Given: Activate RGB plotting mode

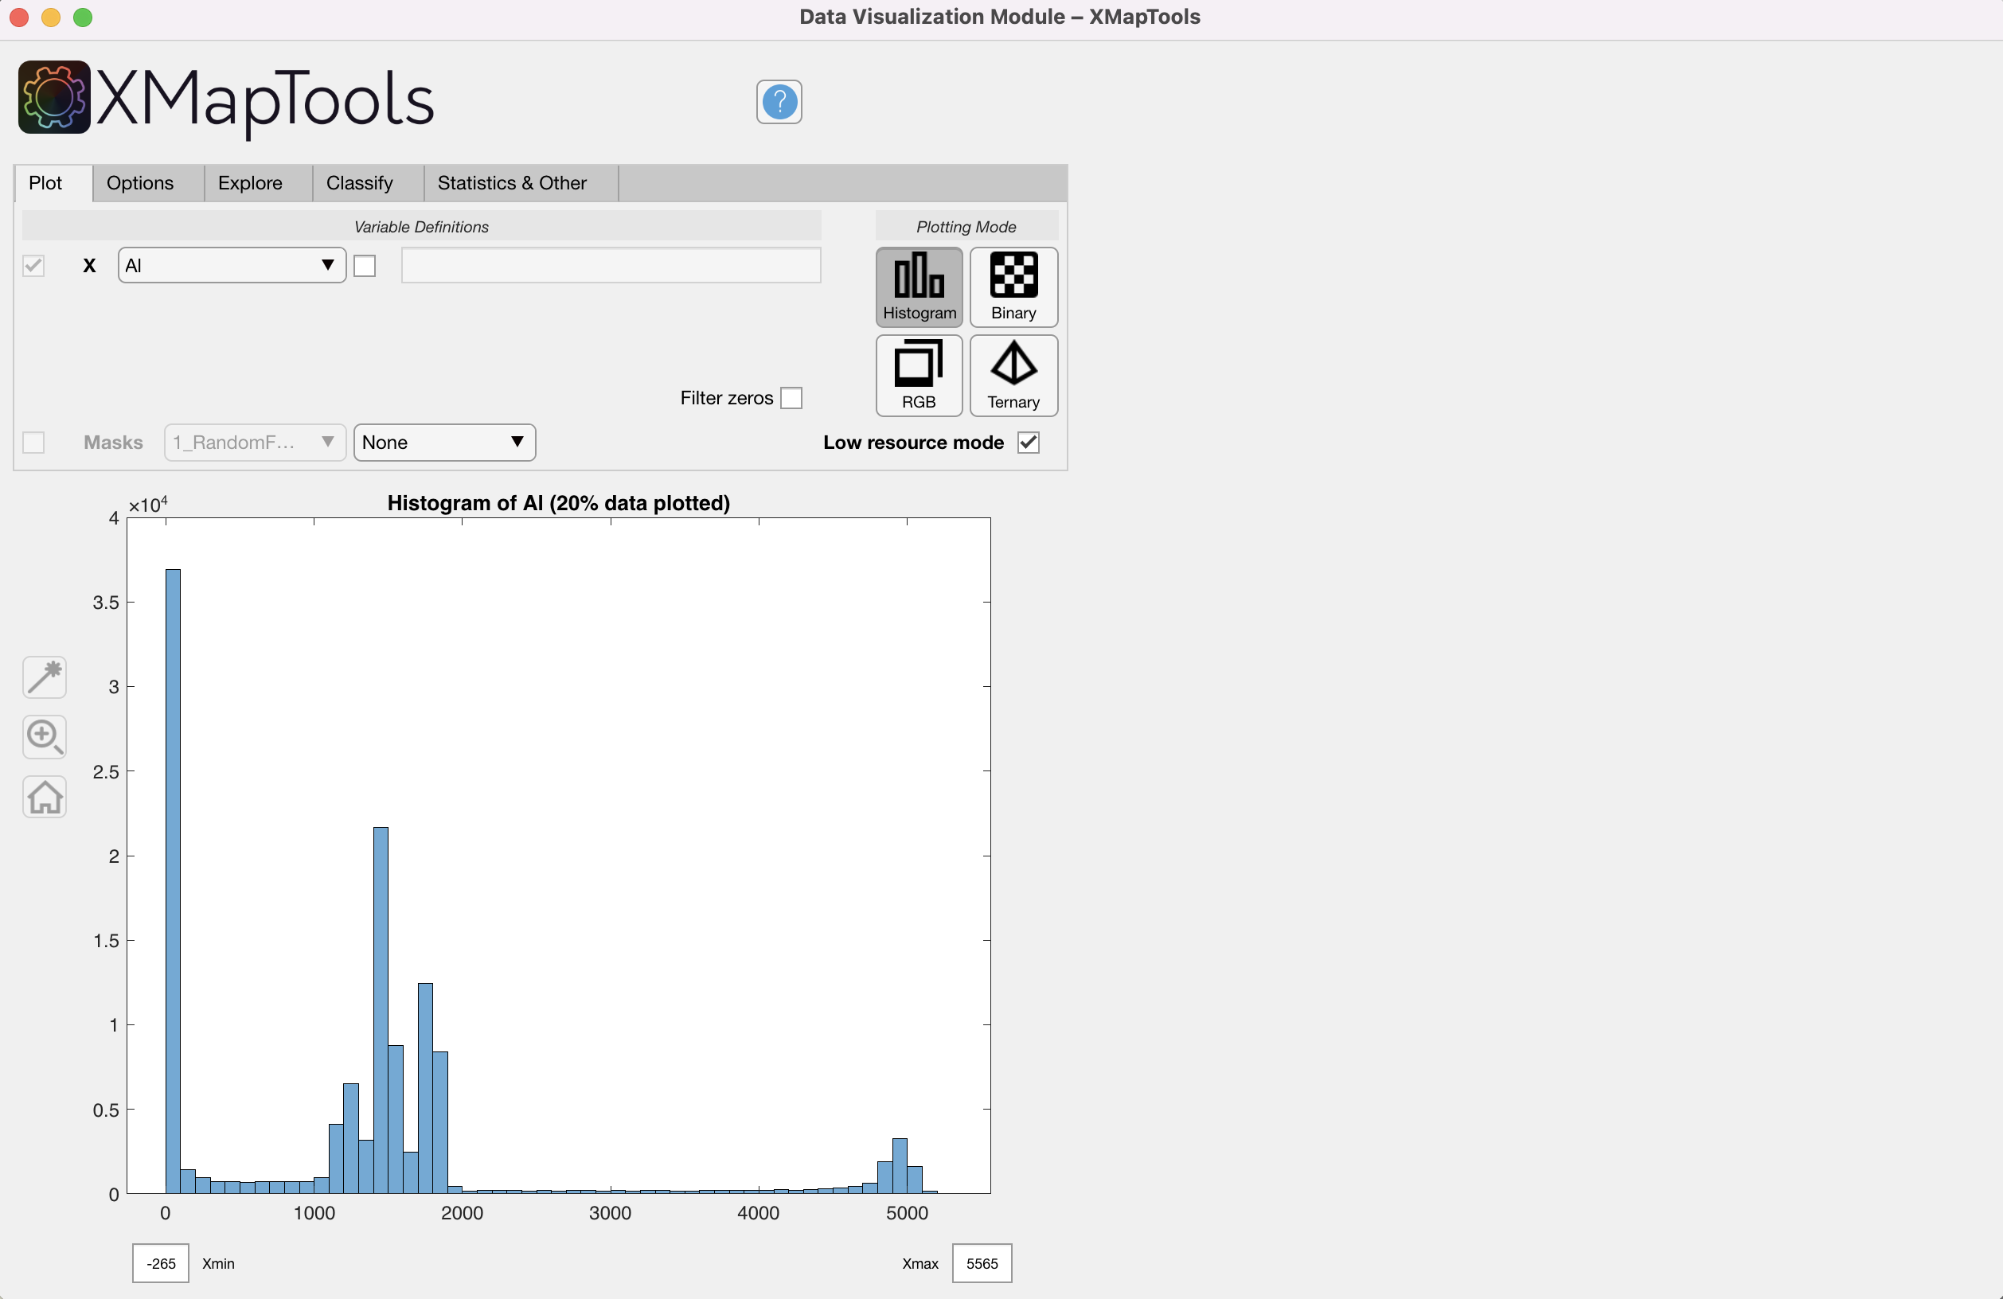Looking at the screenshot, I should click(918, 376).
